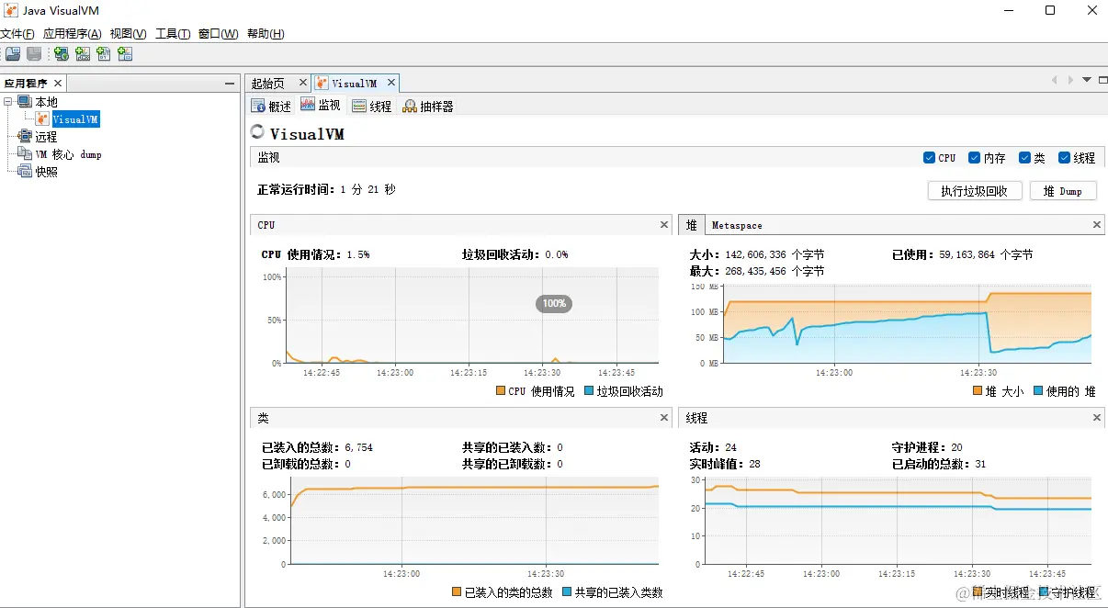Open the 视图 menu
1108x608 pixels.
[128, 34]
